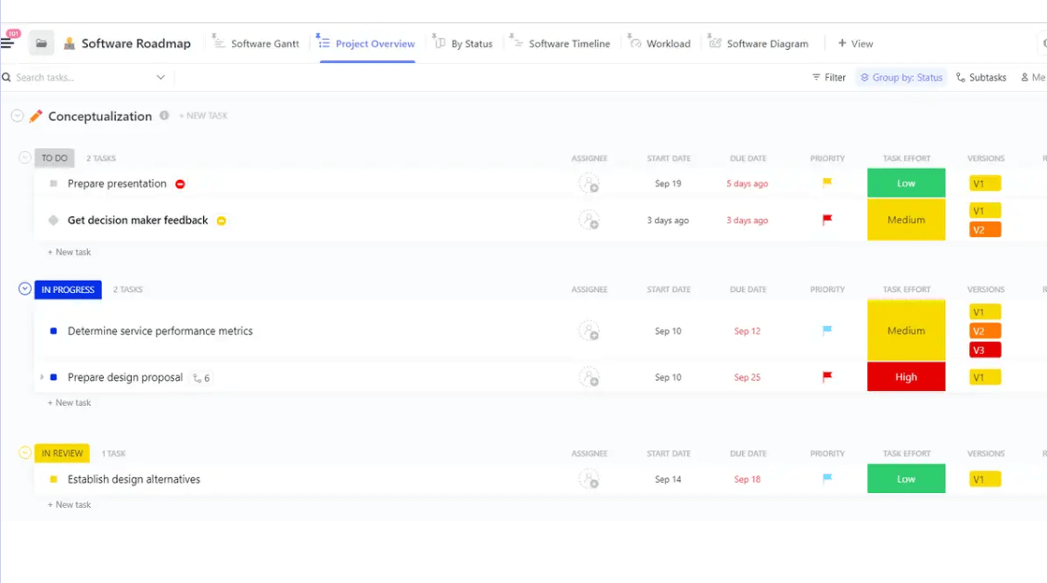
Task: Click the TASK EFFORT column header in TO DO
Action: pyautogui.click(x=906, y=158)
